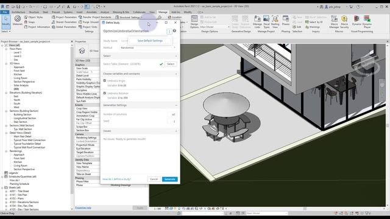The height and width of the screenshot is (219, 390).
Task: Collapse the Renderings tree node
Action: pyautogui.click(x=6, y=151)
